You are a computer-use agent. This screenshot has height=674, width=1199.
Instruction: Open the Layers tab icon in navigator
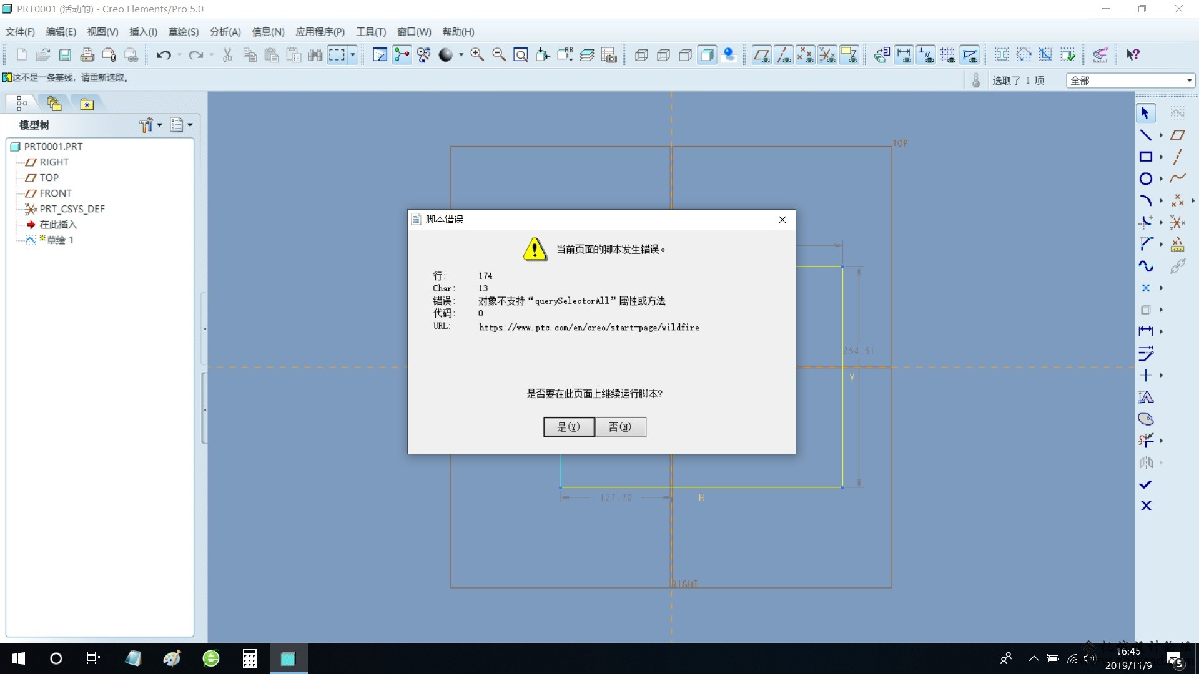54,104
